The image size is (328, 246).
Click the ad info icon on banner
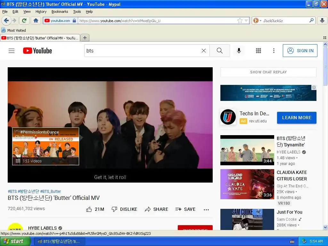pos(314,87)
